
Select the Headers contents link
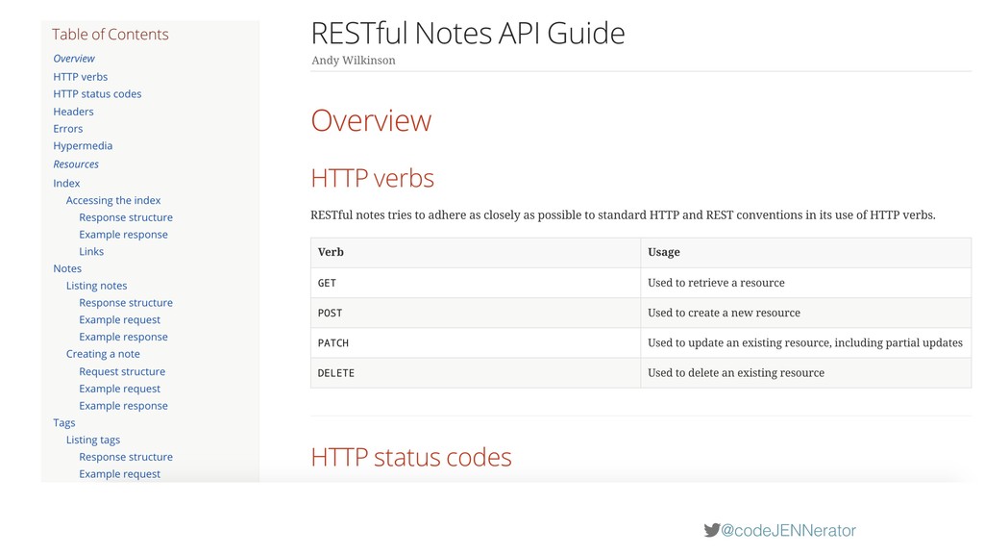click(73, 112)
